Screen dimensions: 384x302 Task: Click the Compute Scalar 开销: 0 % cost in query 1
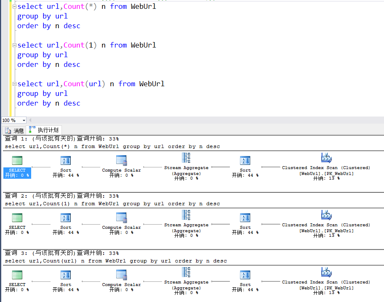[x=121, y=175]
